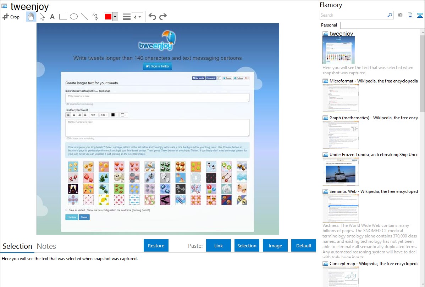Select the Crop tool
Screen dimensions: 425x287
[x=11, y=17]
